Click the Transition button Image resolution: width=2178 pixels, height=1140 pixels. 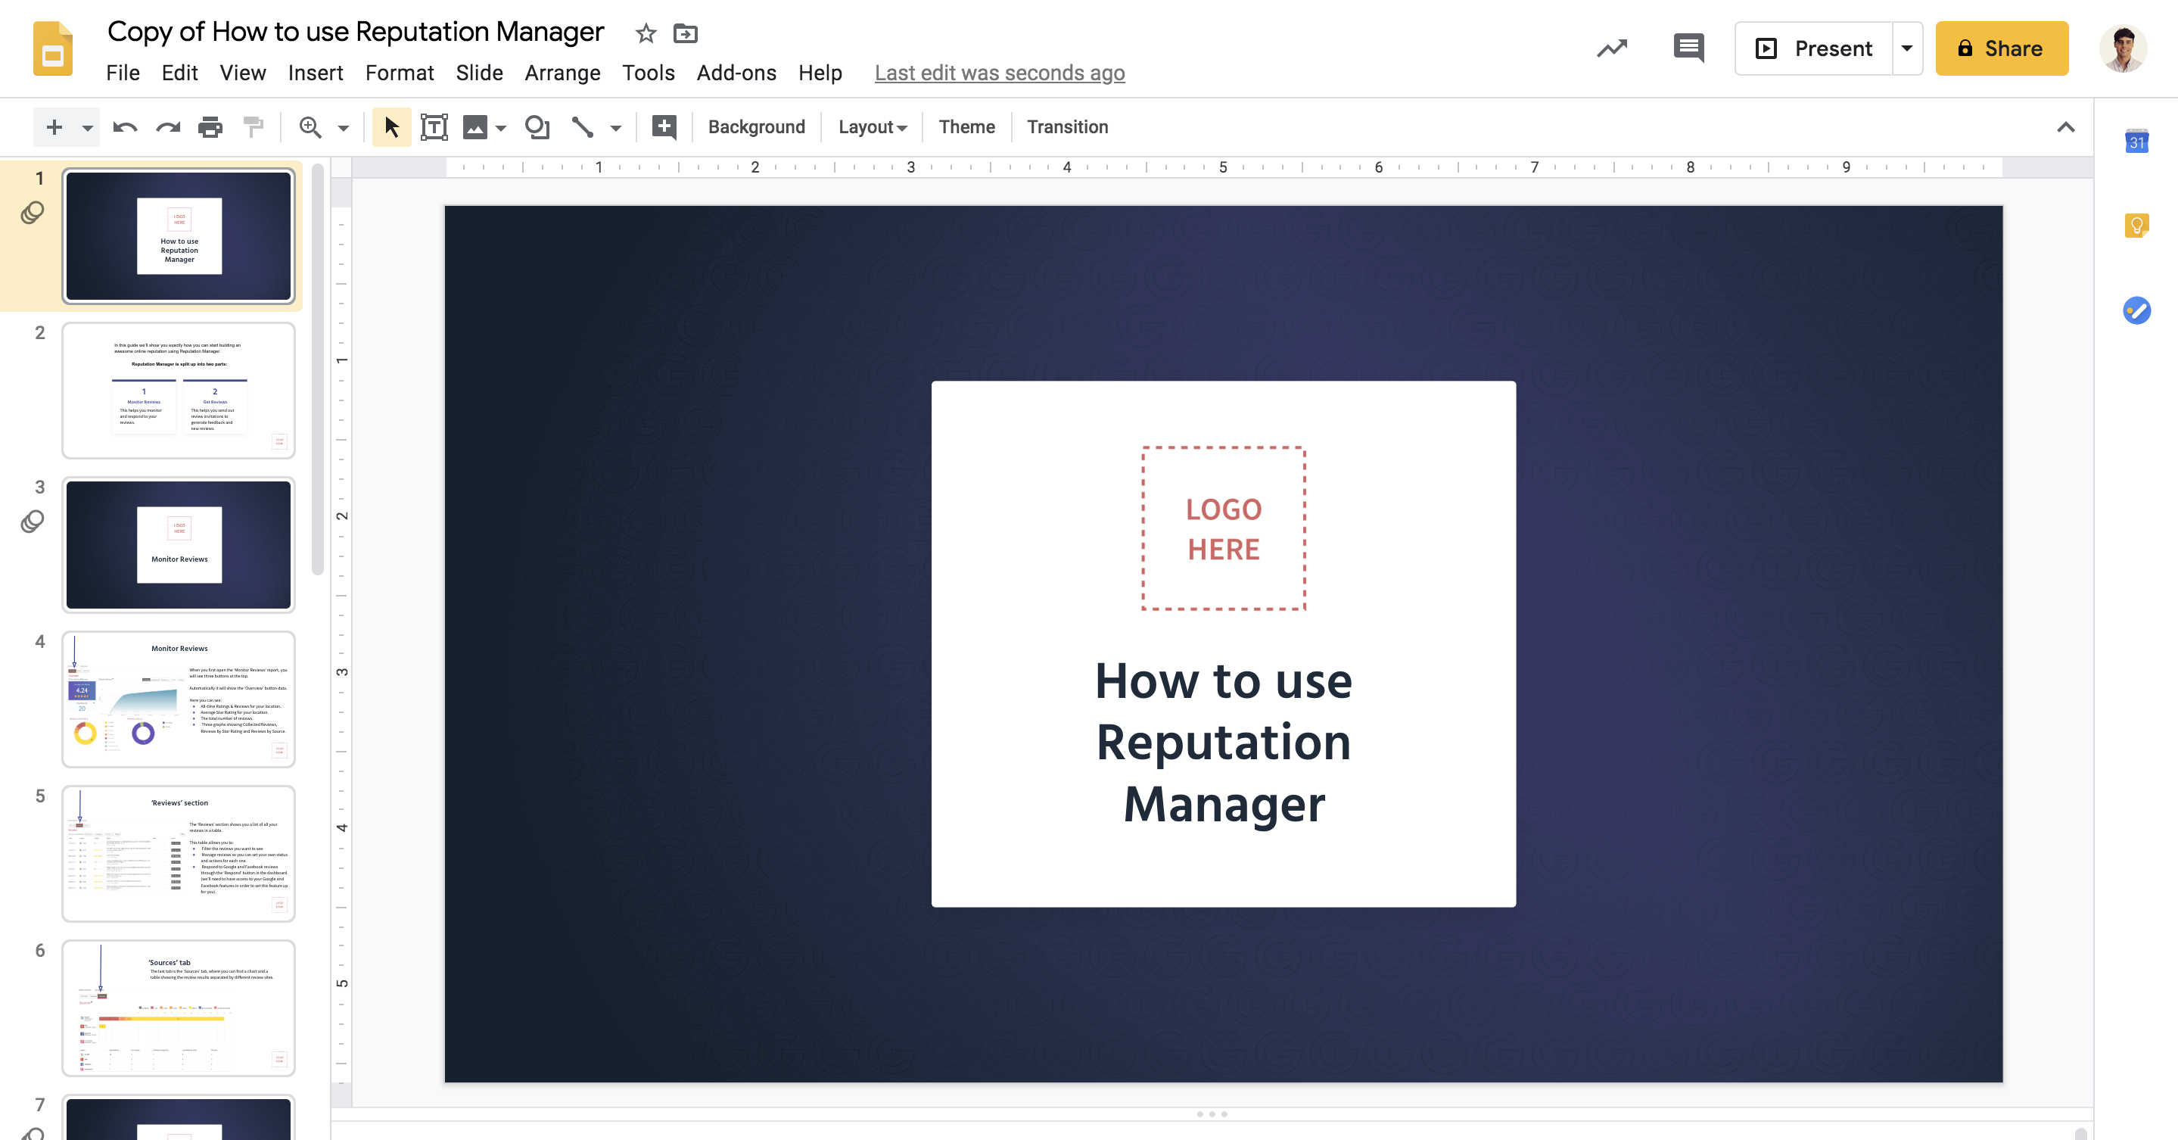1067,127
